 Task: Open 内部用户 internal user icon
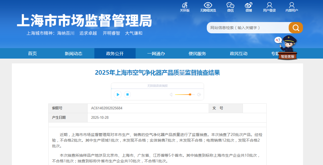tap(292, 7)
